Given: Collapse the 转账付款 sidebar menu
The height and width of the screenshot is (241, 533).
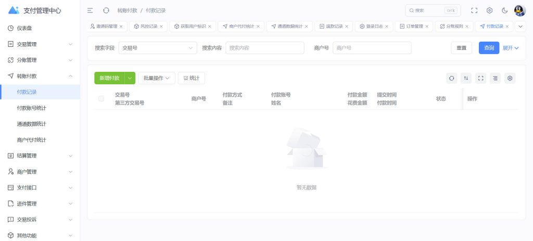Looking at the screenshot, I should point(40,76).
